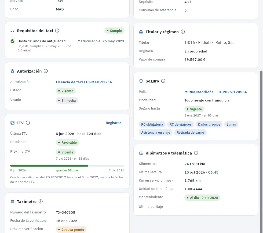This screenshot has width=263, height=233.
Task: Click the Vigente badge beside Estado
Action: pos(66,91)
